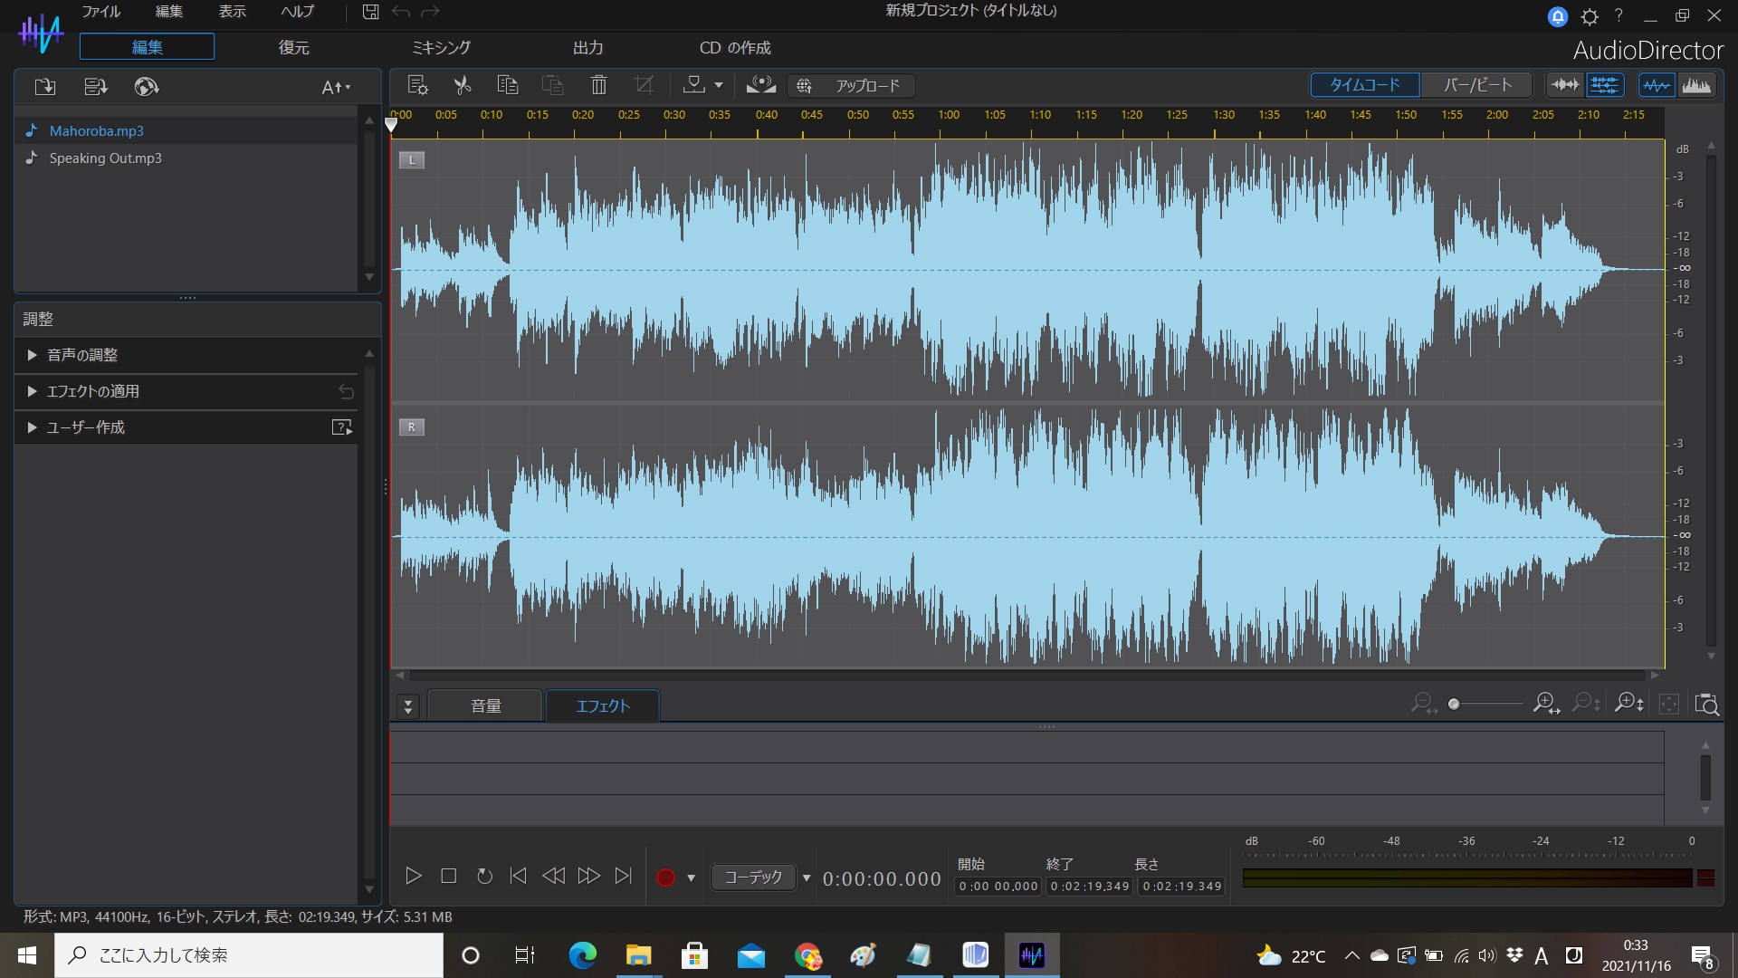Screen dimensions: 1738x978
Task: Click the horizontal zoom slider handle
Action: click(1454, 704)
